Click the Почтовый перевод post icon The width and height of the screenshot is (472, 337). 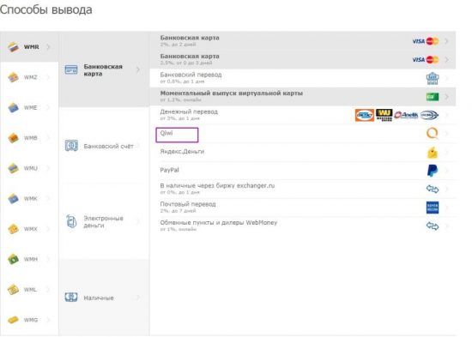click(433, 208)
